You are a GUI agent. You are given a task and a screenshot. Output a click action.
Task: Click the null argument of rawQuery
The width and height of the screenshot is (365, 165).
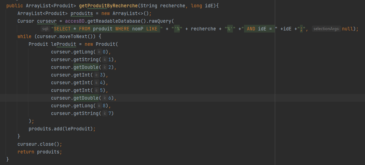point(348,29)
